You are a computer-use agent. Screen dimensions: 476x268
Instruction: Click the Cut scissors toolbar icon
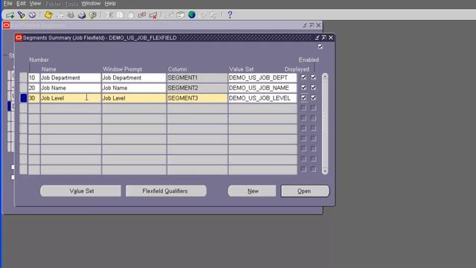point(109,15)
